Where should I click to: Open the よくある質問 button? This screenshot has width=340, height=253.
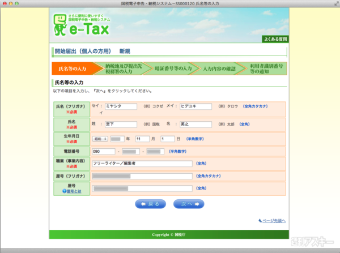275,39
